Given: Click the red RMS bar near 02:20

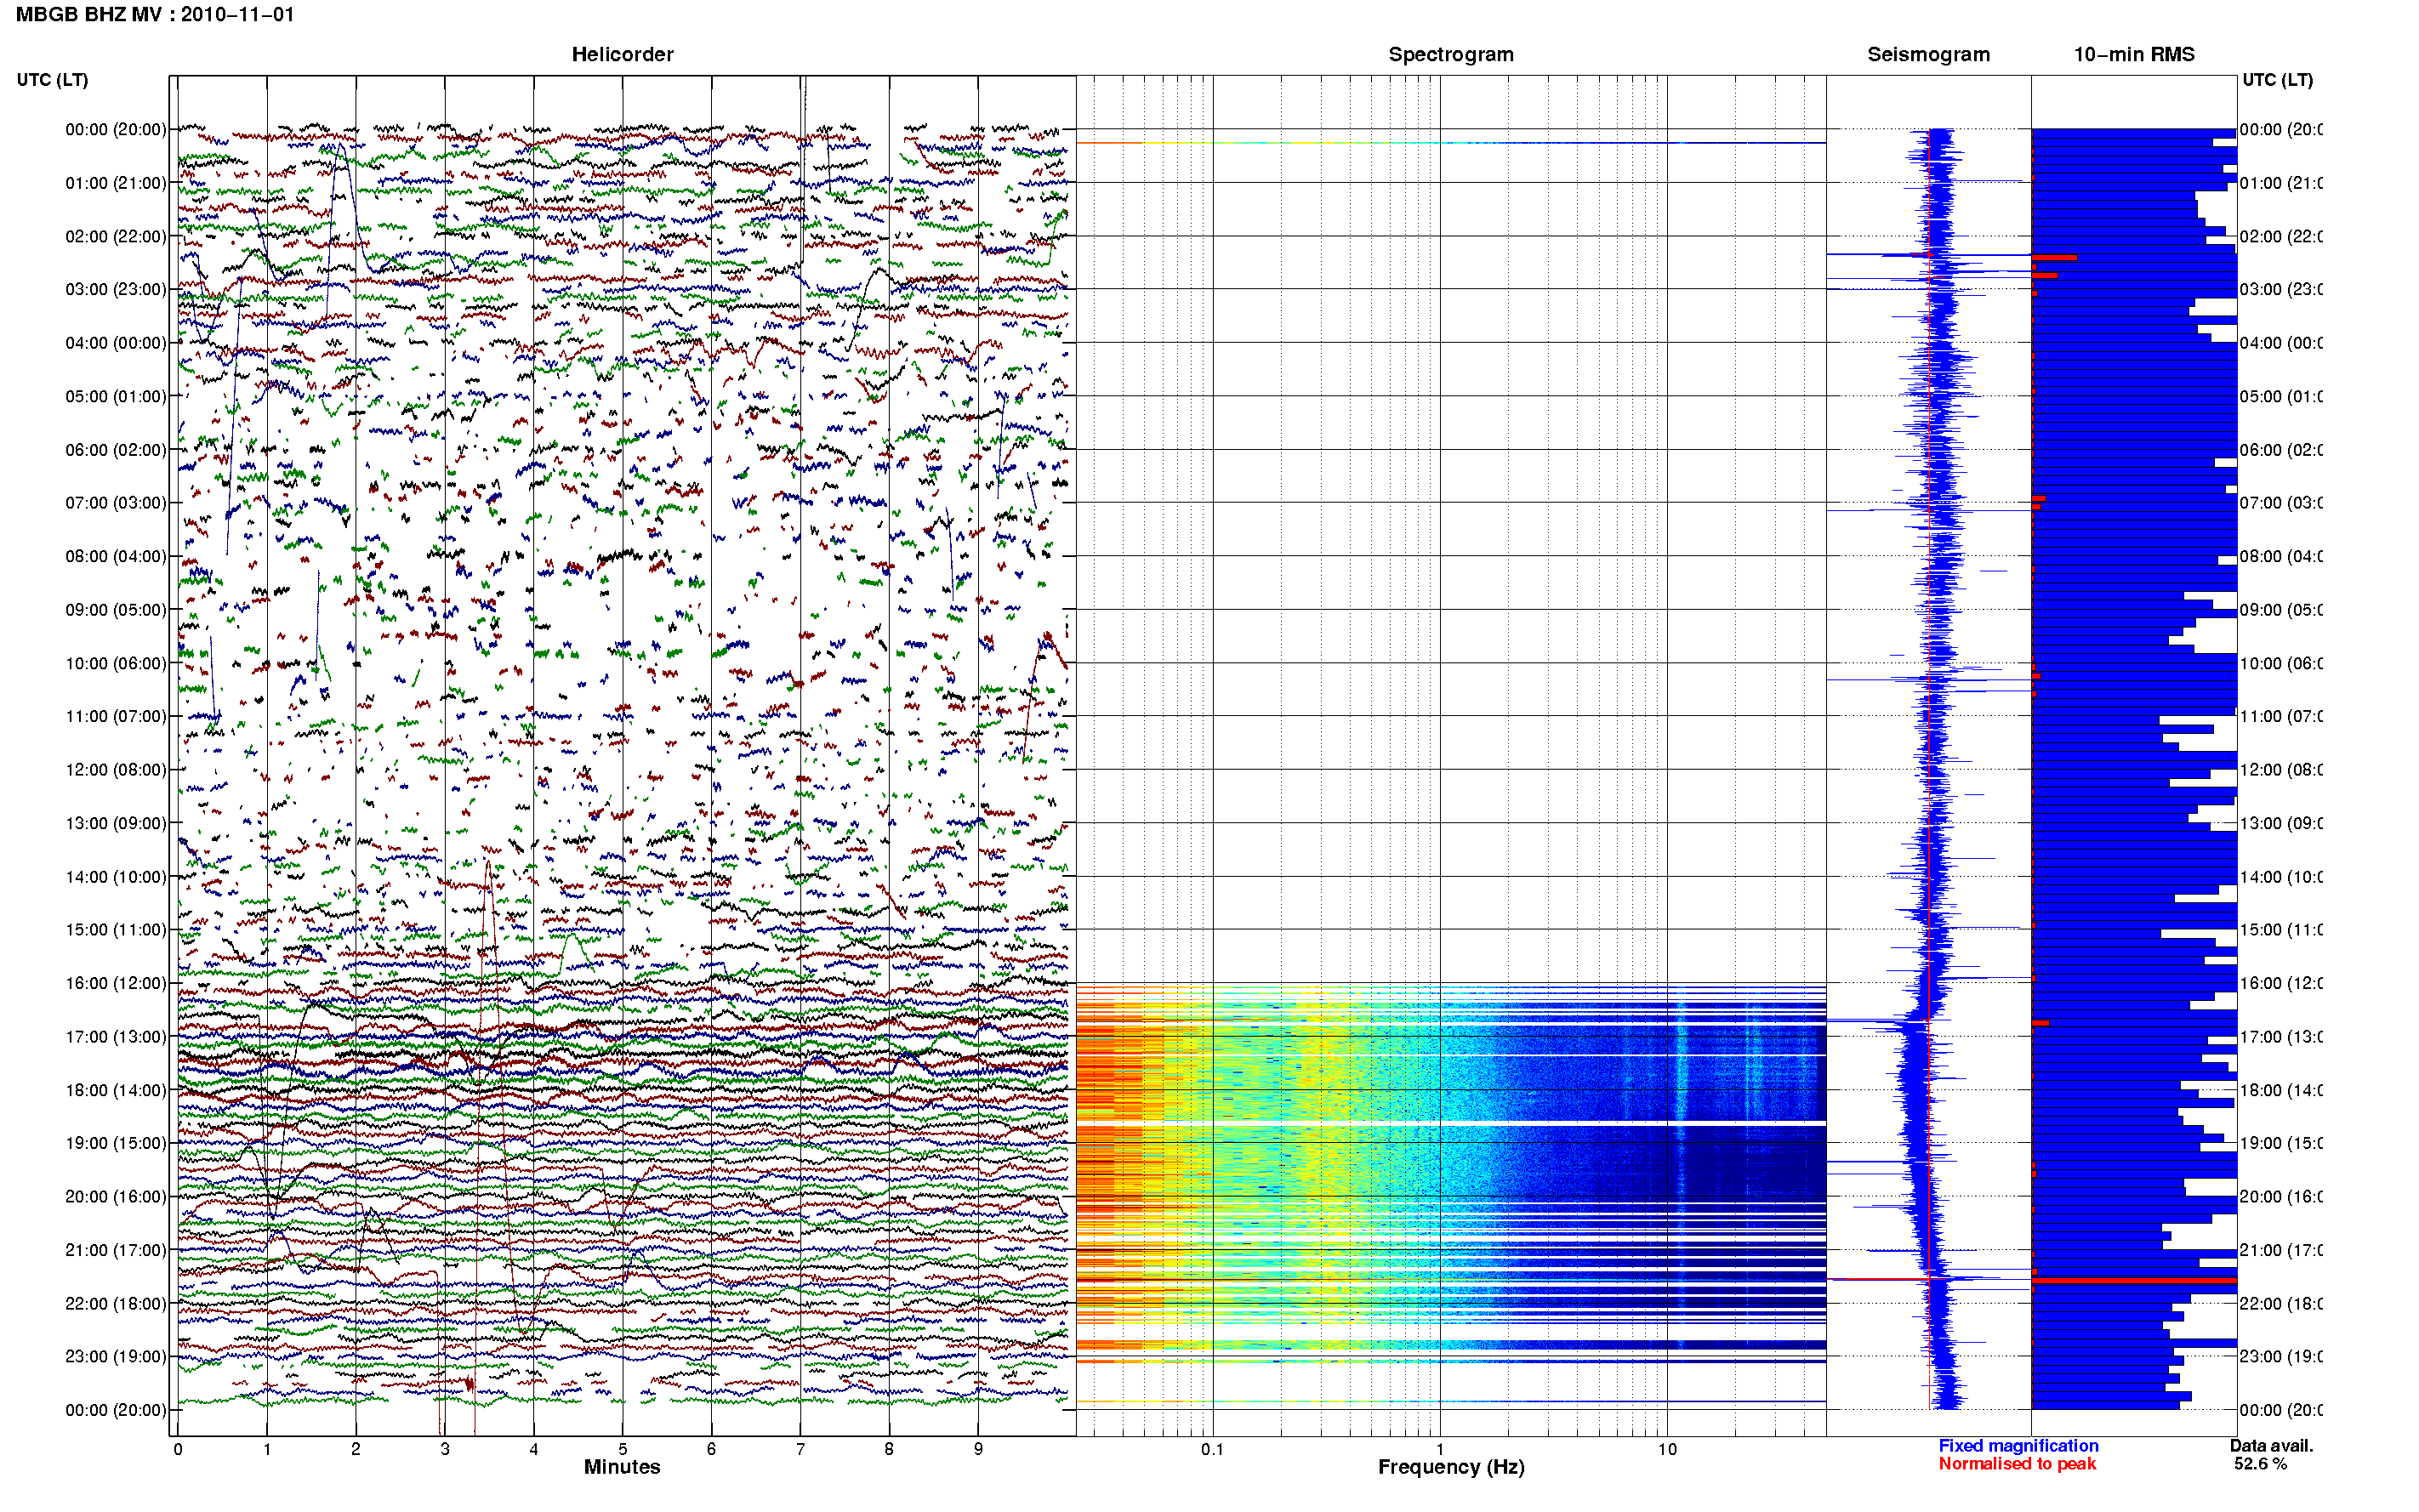Looking at the screenshot, I should point(2054,258).
